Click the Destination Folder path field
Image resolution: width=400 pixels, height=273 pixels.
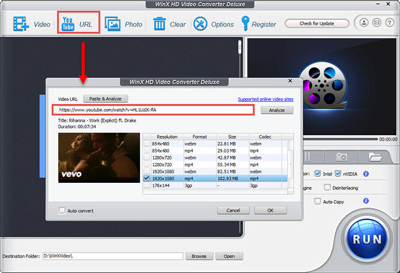pos(113,256)
